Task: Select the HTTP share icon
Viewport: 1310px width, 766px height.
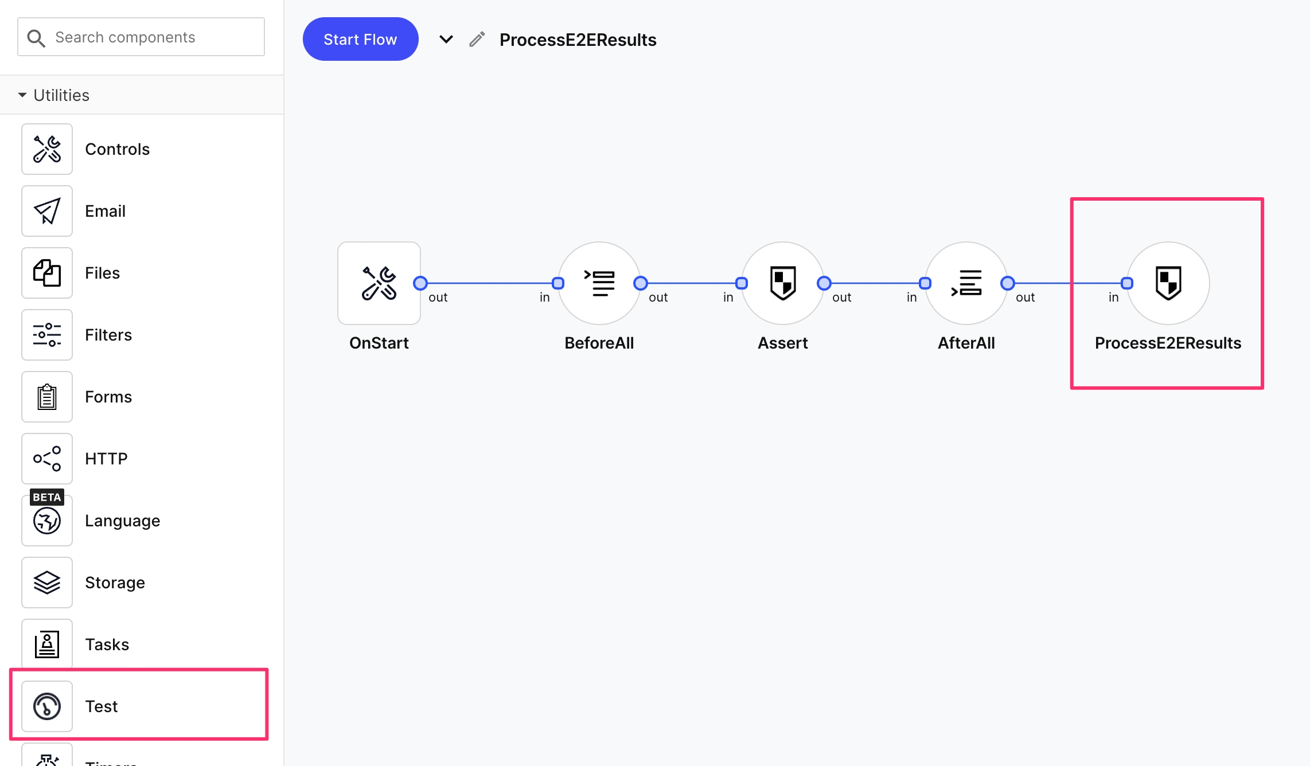Action: pyautogui.click(x=47, y=459)
